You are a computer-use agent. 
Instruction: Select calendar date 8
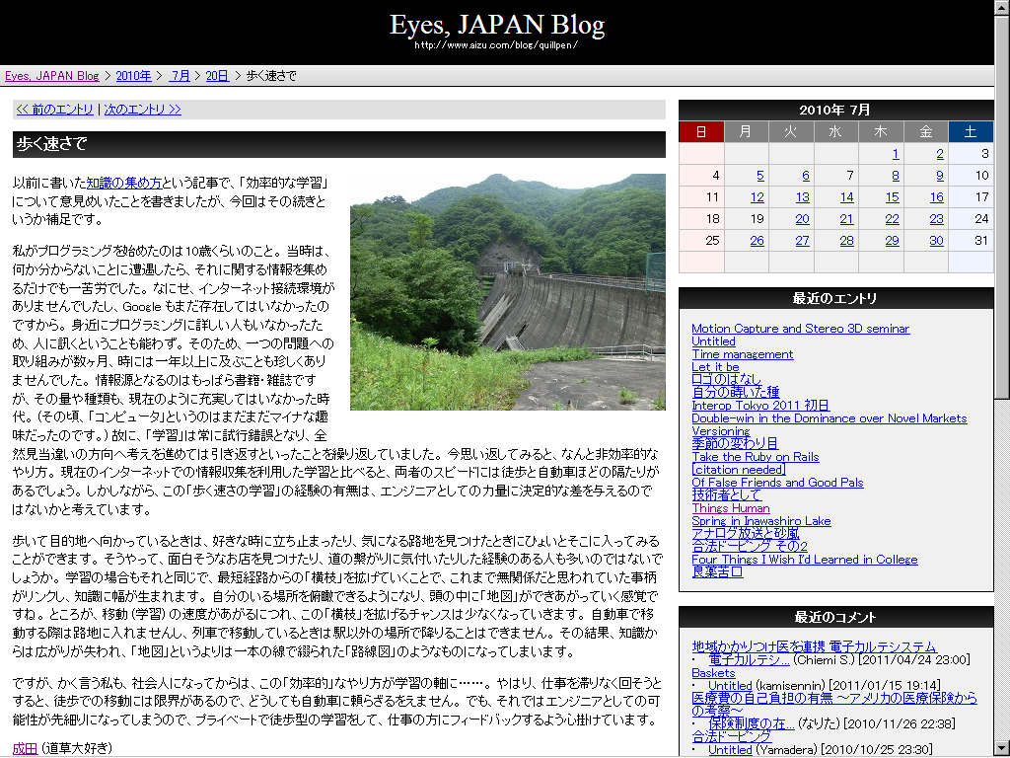click(x=896, y=176)
